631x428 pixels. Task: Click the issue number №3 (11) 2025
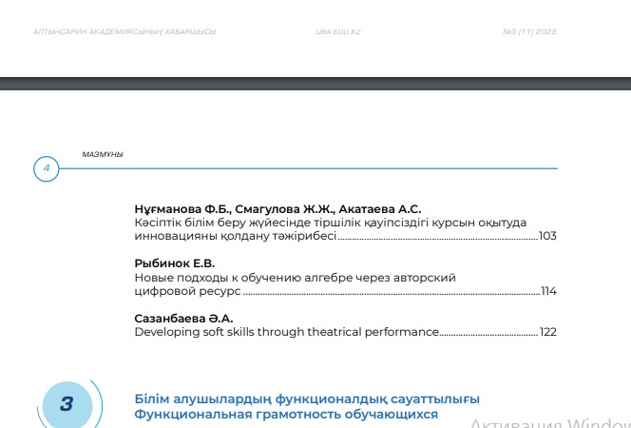coord(529,31)
